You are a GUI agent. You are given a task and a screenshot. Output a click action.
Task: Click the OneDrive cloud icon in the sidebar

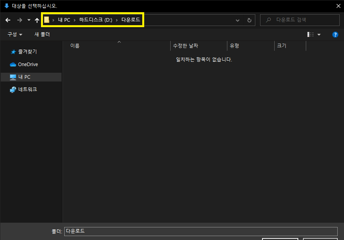(13, 64)
